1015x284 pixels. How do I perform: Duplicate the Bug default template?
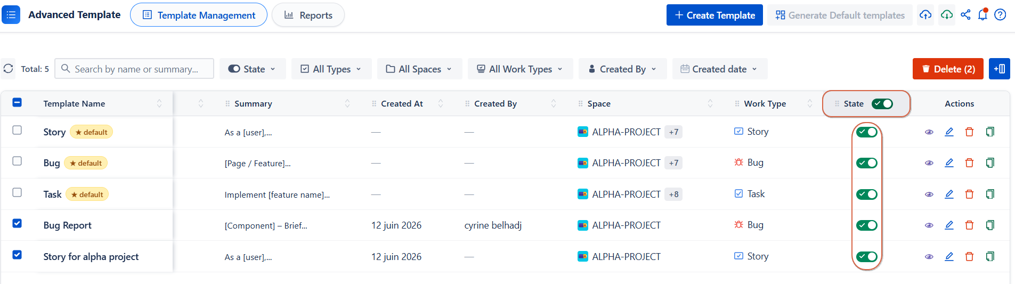click(x=990, y=163)
